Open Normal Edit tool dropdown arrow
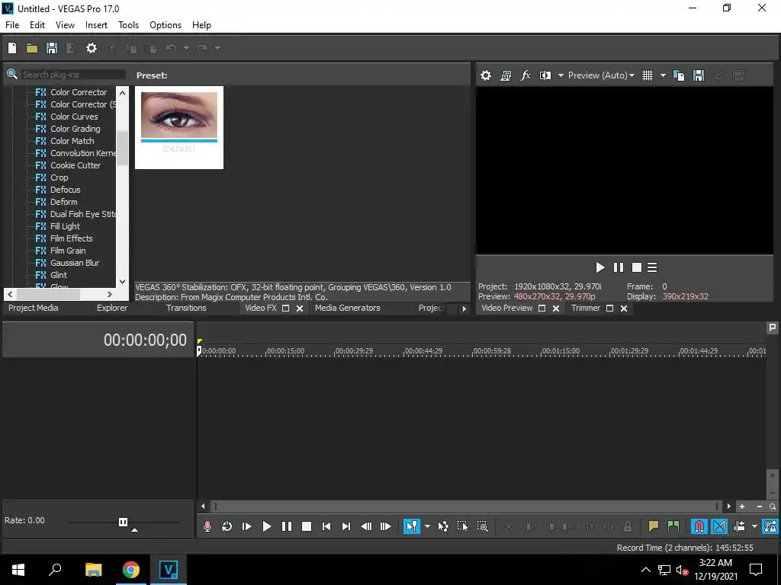Screen dimensions: 781x585 [x=427, y=526]
